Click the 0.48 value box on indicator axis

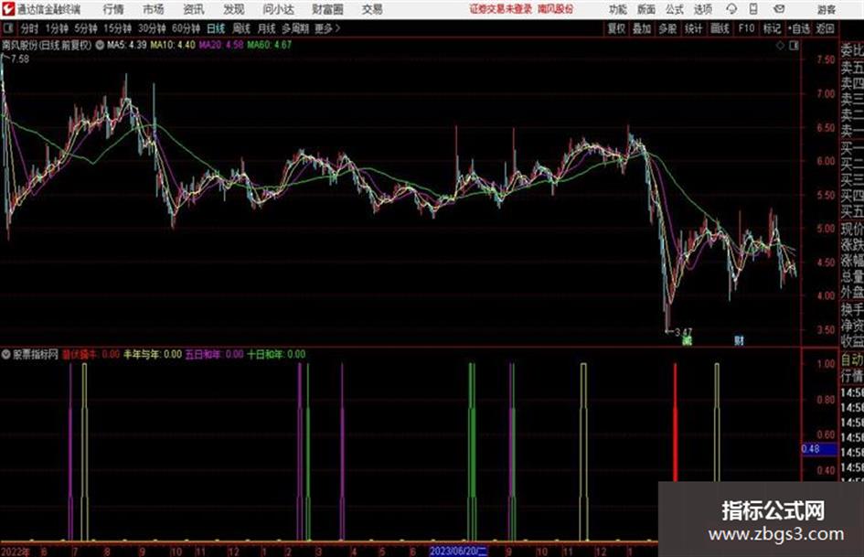tap(819, 449)
